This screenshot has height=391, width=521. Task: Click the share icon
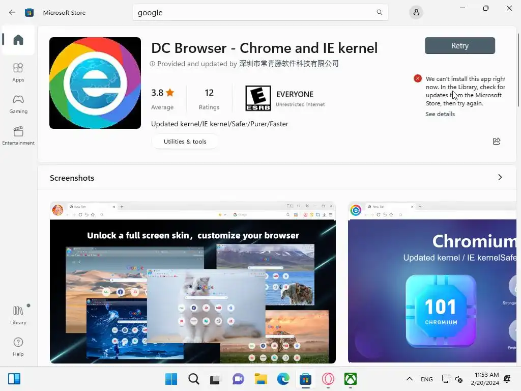coord(497,142)
